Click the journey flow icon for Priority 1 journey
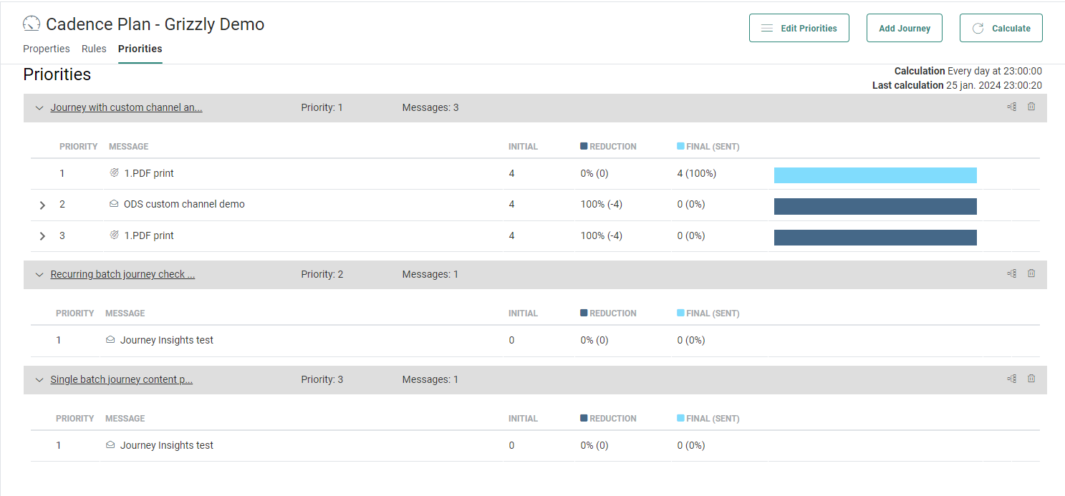This screenshot has width=1065, height=496. pos(1011,107)
